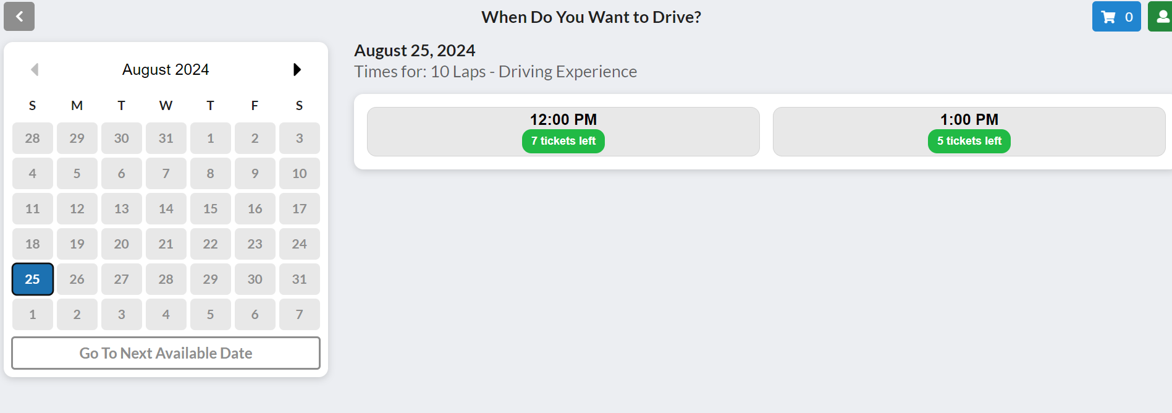1172x413 pixels.
Task: Click the back arrow button
Action: (19, 17)
